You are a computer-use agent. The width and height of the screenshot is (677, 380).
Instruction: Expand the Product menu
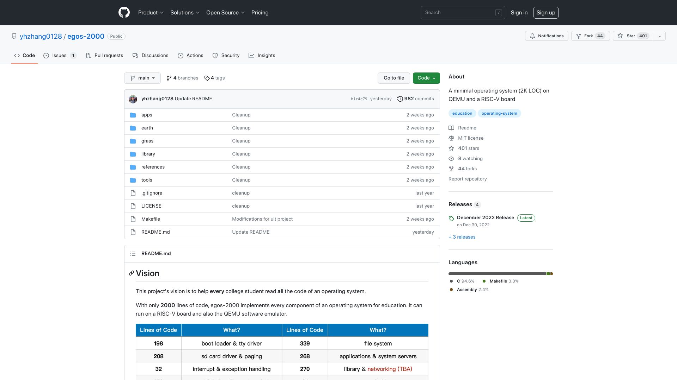151,13
